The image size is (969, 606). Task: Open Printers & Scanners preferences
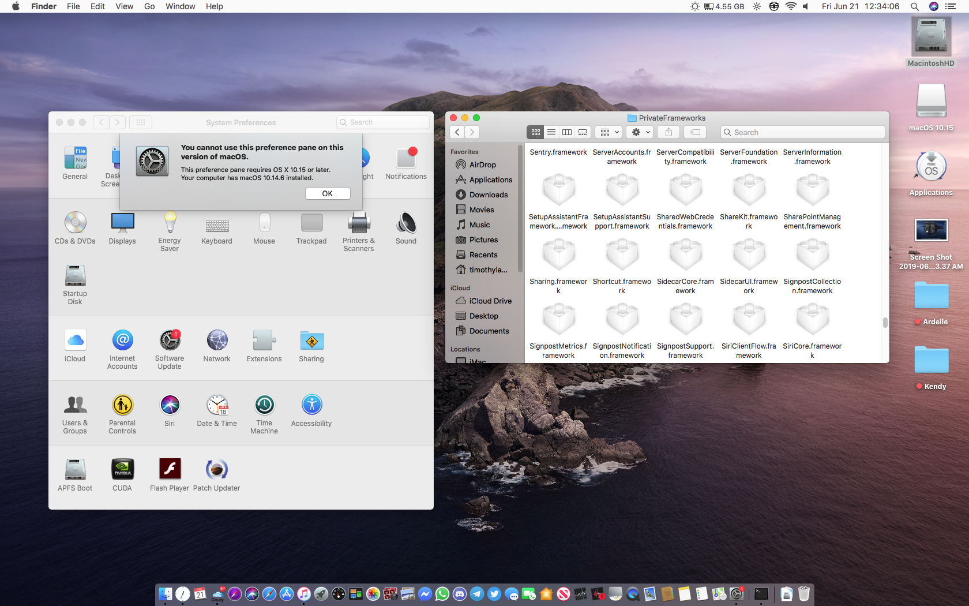[359, 231]
